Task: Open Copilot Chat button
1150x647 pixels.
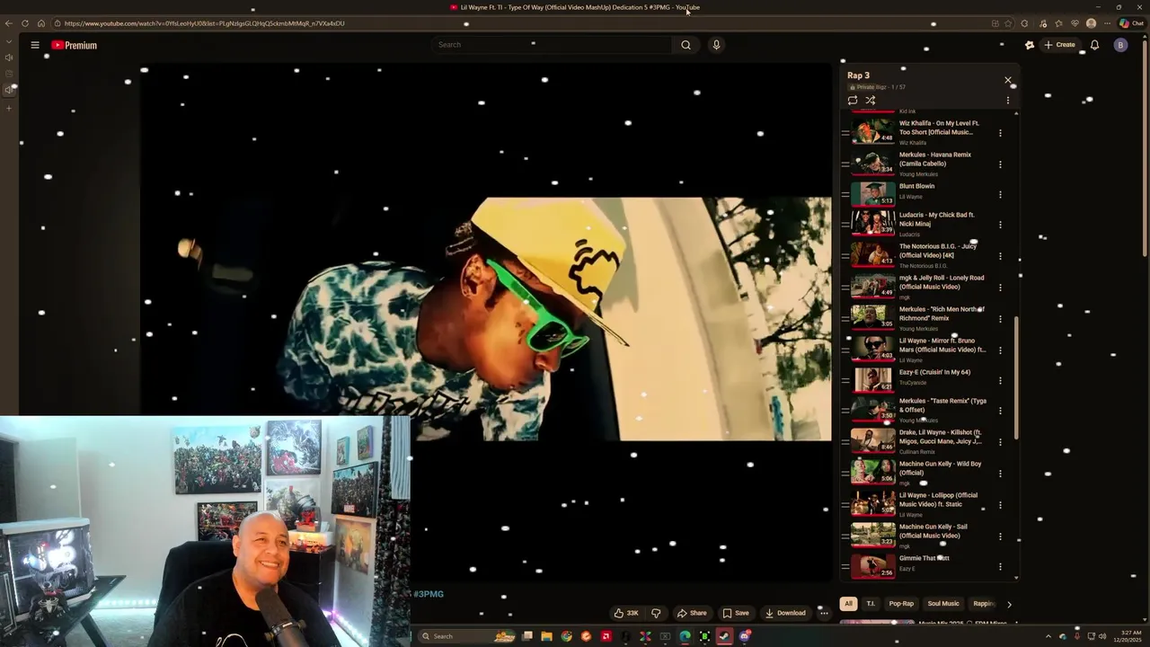Action: [1131, 23]
